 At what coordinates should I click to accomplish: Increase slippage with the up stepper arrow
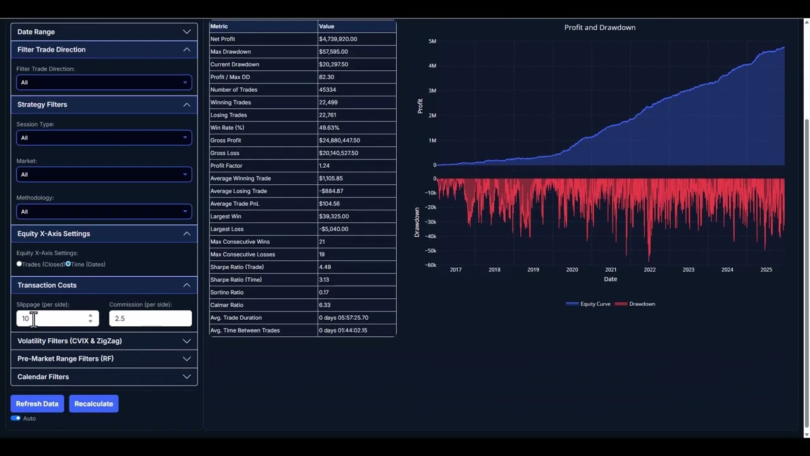[90, 315]
